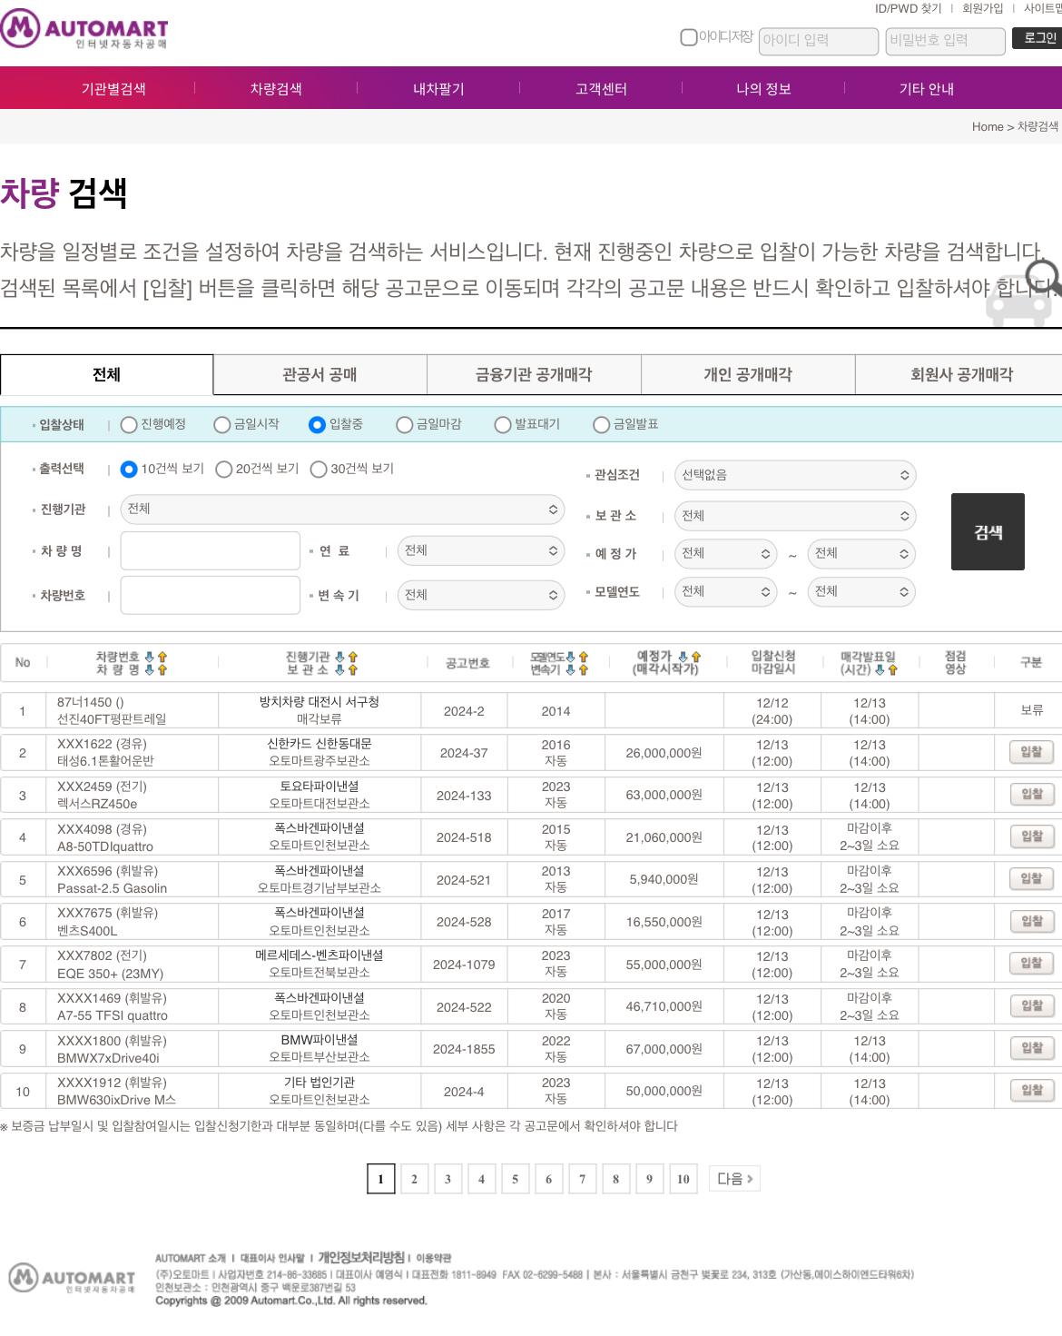
Task: Click the blue down-arrow sort beside 차량번호
Action: (x=150, y=657)
